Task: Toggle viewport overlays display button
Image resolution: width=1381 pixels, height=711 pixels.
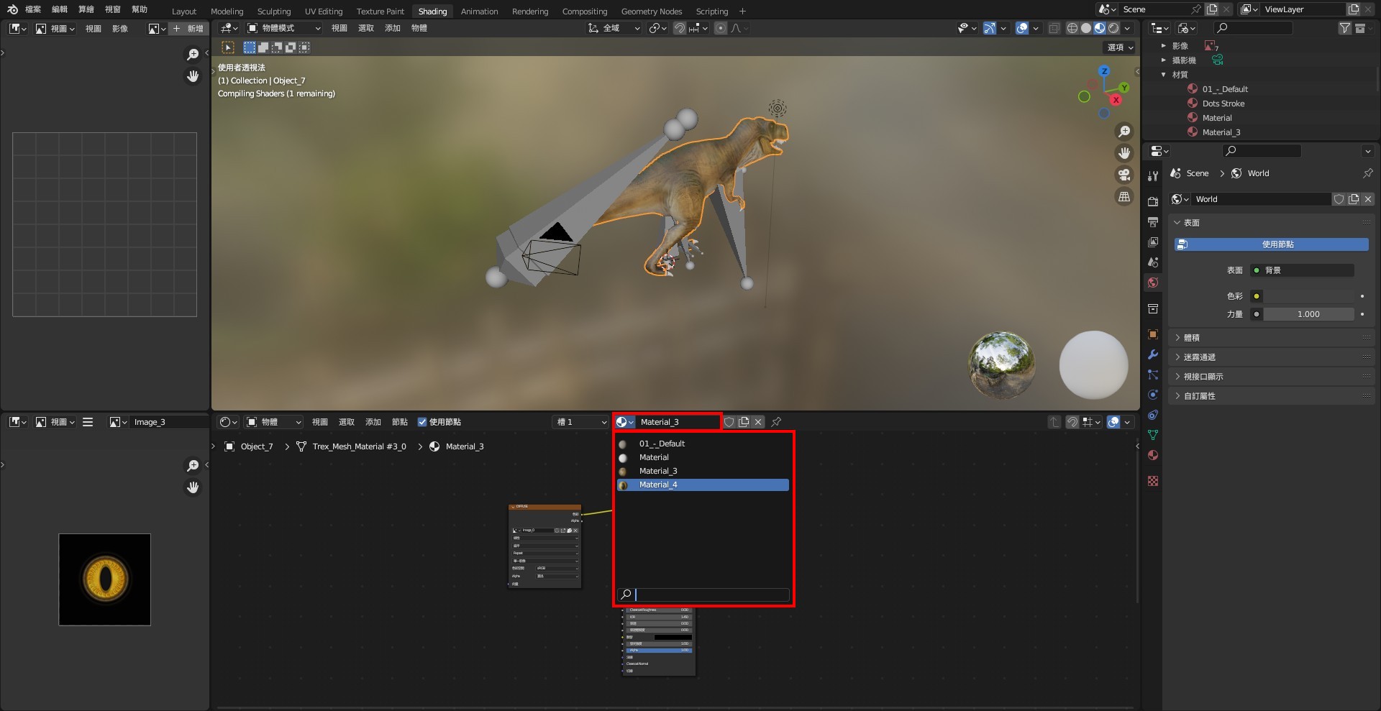Action: 1021,28
